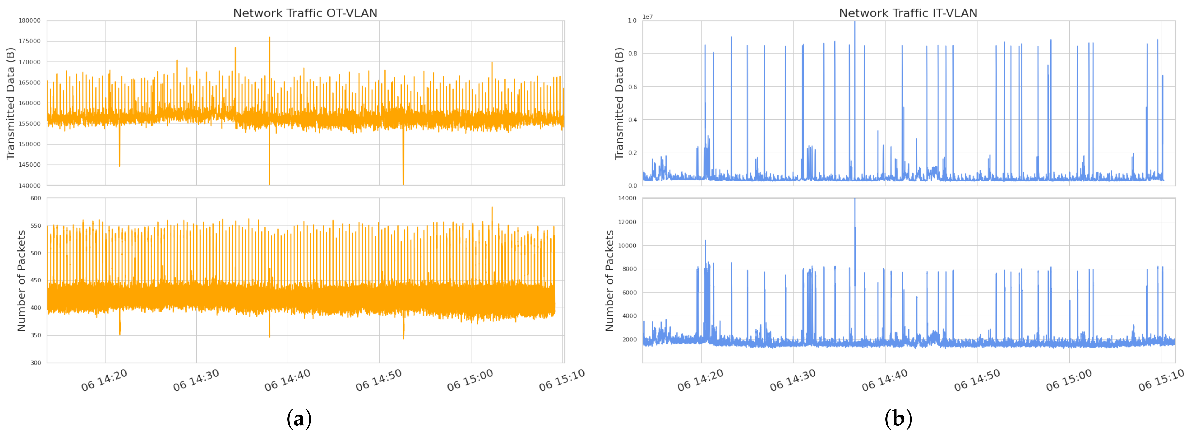Click the orange dip reaching 145000 bytes
Image resolution: width=1190 pixels, height=441 pixels.
click(120, 164)
